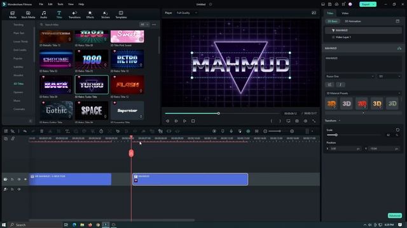The height and width of the screenshot is (228, 407).
Task: Click the zoom in timeline plus icon
Action: 292,131
